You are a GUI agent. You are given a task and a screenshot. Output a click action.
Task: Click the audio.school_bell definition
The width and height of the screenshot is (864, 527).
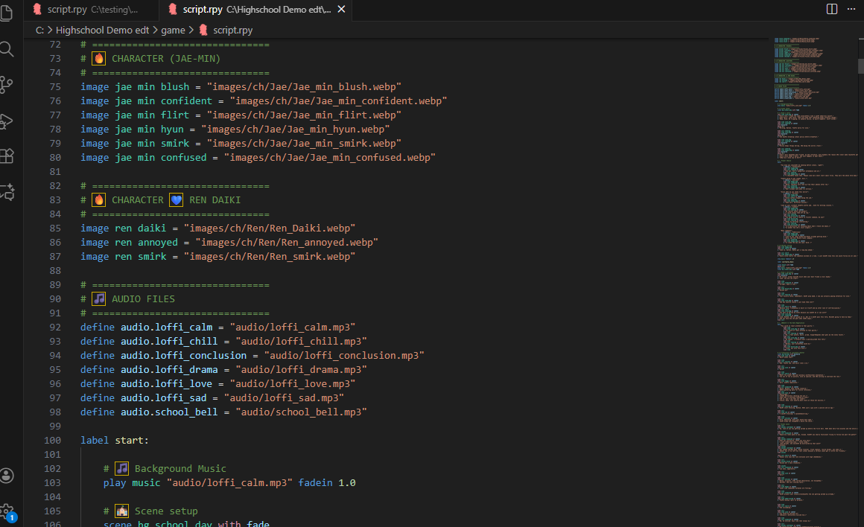169,412
